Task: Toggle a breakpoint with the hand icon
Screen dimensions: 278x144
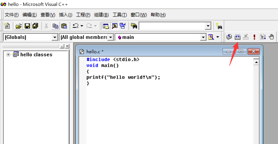Action: pyautogui.click(x=271, y=37)
